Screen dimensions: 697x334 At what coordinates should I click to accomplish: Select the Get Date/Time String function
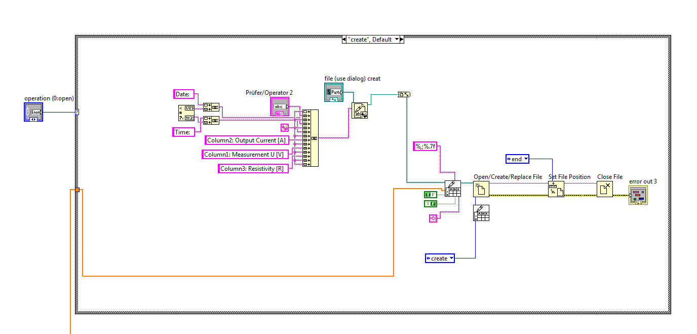pyautogui.click(x=186, y=114)
